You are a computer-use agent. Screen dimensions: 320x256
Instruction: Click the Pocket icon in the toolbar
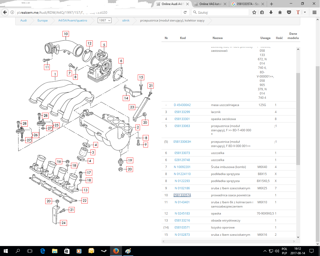289,12
